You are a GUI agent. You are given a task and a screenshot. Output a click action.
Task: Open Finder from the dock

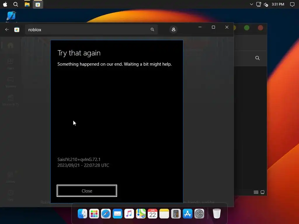pos(82,213)
